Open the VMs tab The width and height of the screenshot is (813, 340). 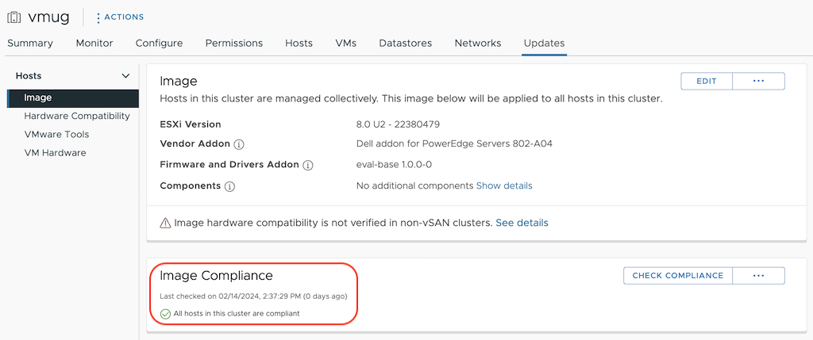[346, 44]
